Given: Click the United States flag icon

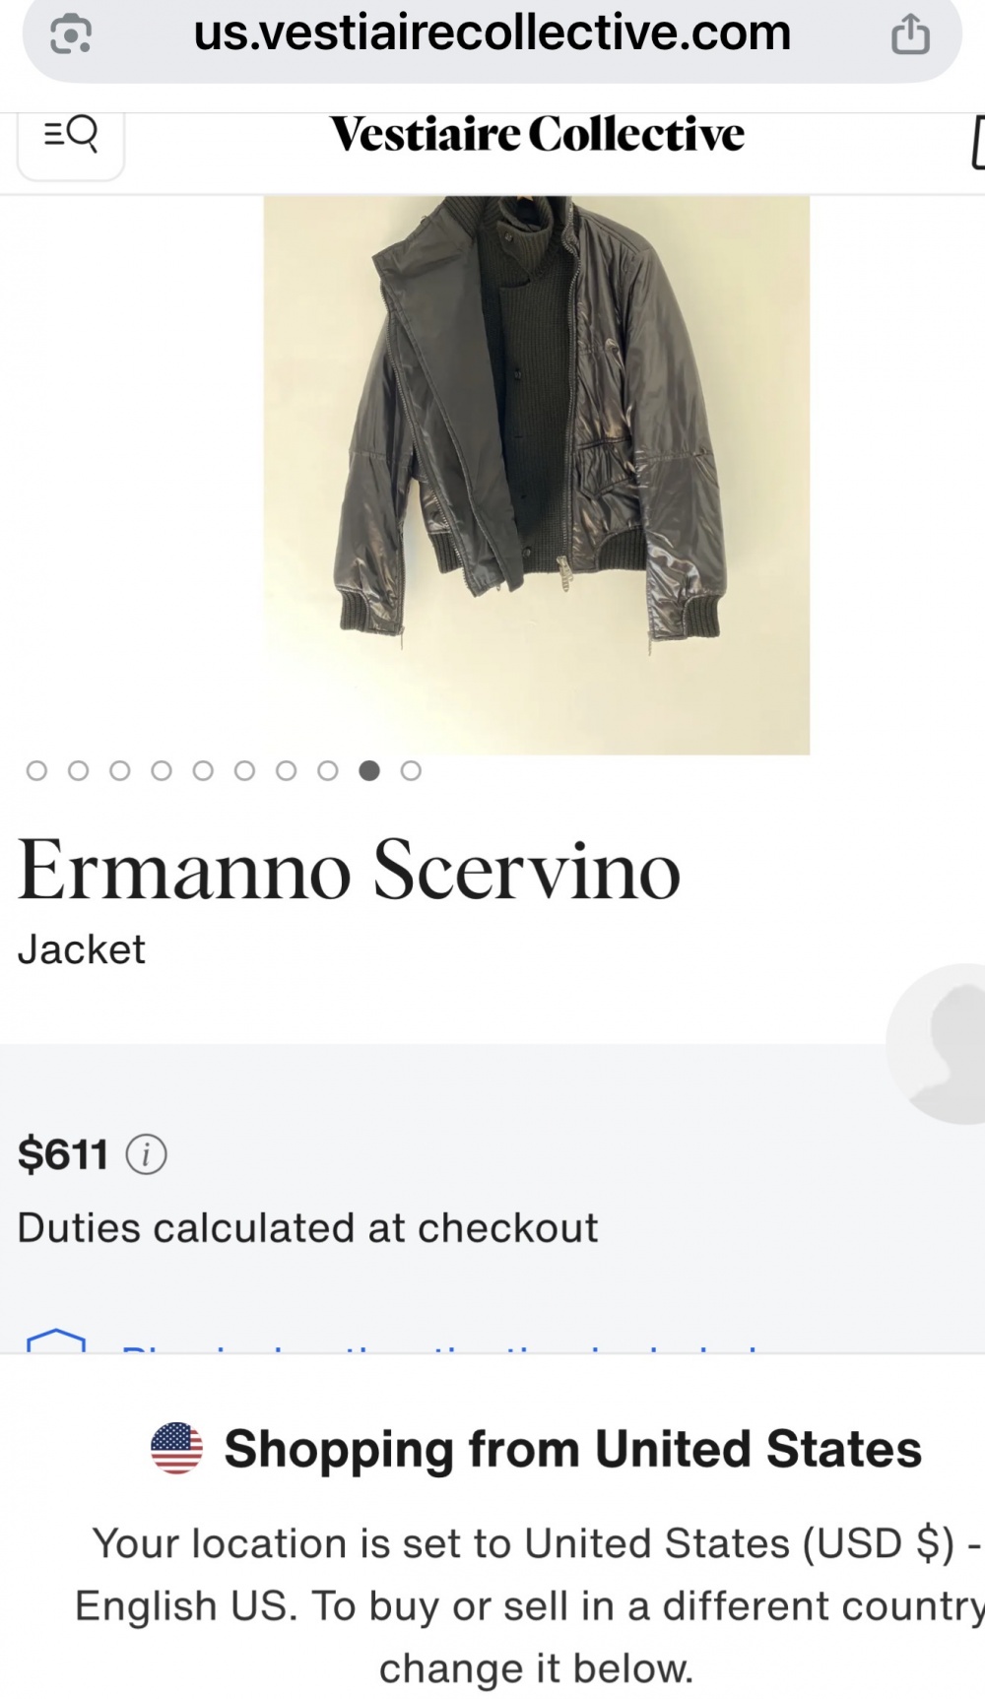Looking at the screenshot, I should click(176, 1448).
